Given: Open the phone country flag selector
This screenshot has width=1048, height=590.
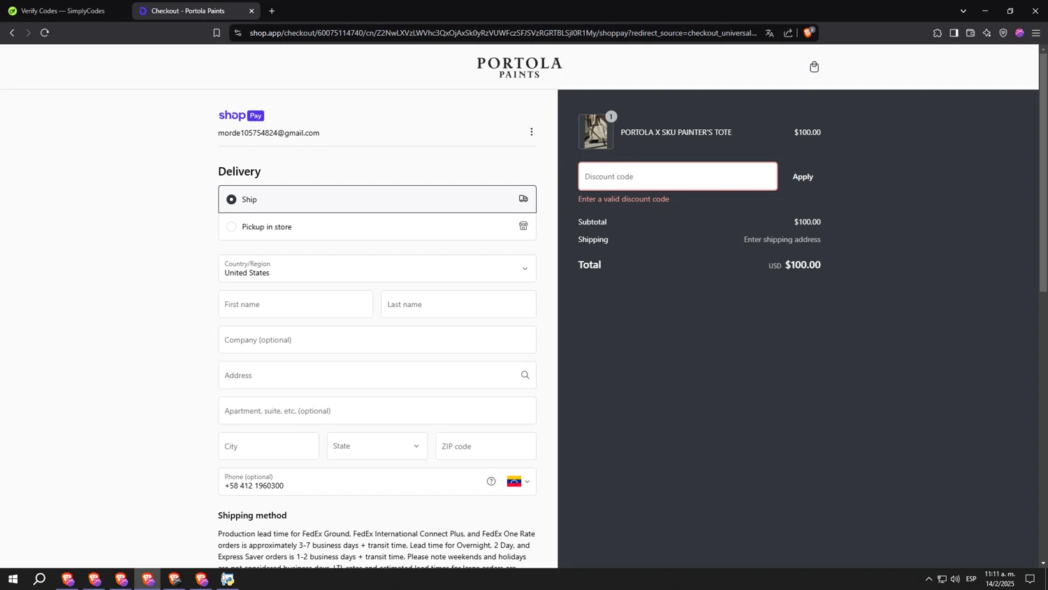Looking at the screenshot, I should pos(518,482).
